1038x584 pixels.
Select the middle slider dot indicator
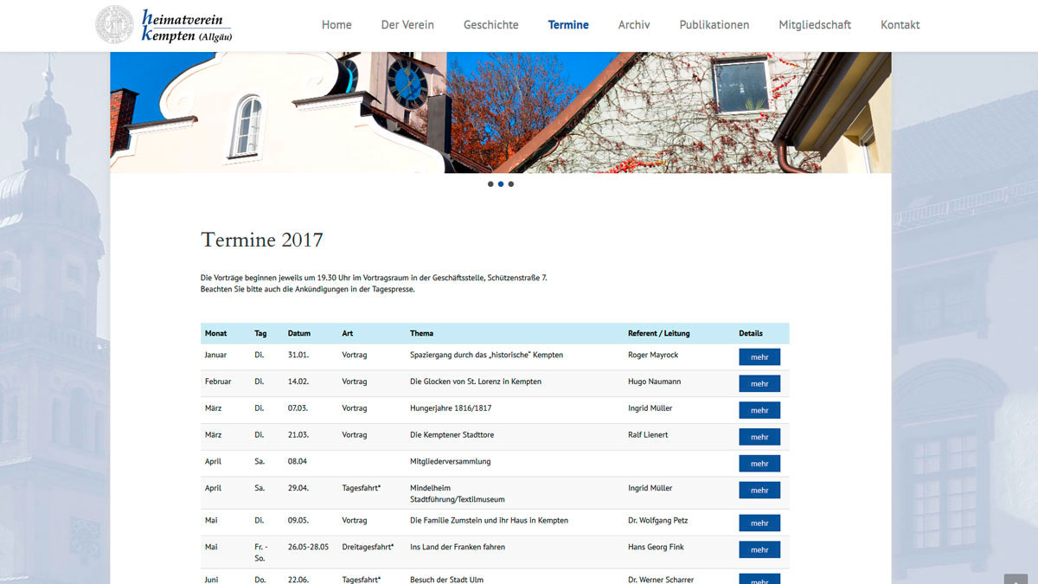[x=501, y=184]
